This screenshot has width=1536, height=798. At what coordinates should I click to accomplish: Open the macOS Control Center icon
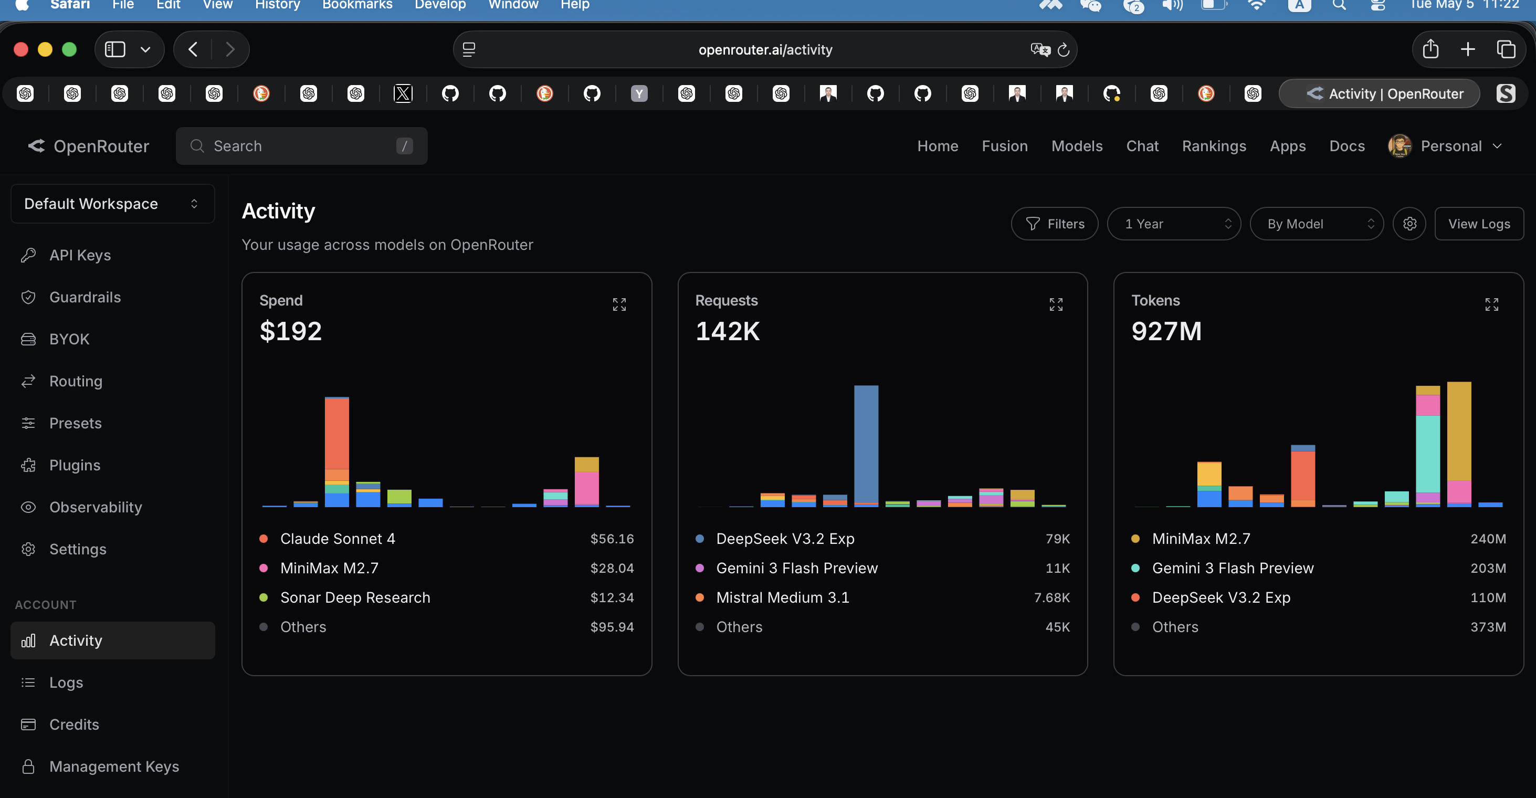point(1378,5)
